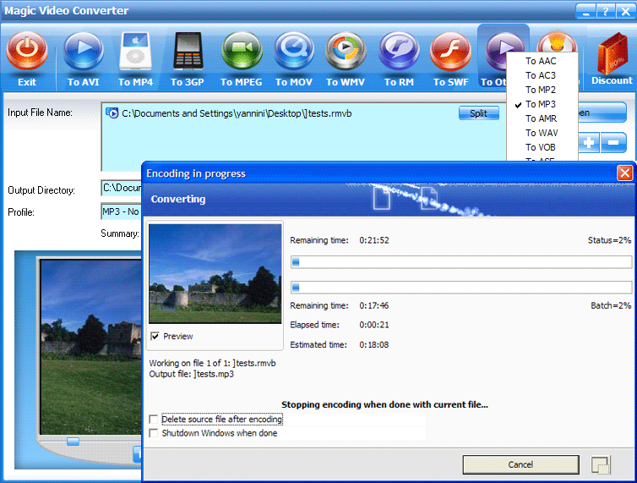Uncheck the Preview checkbox
The height and width of the screenshot is (483, 637).
155,337
